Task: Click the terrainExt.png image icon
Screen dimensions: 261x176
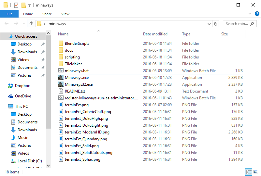Action: click(x=61, y=105)
